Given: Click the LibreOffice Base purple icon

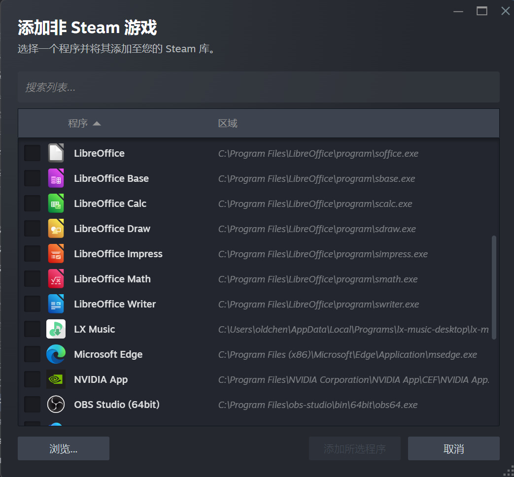Looking at the screenshot, I should [x=56, y=178].
